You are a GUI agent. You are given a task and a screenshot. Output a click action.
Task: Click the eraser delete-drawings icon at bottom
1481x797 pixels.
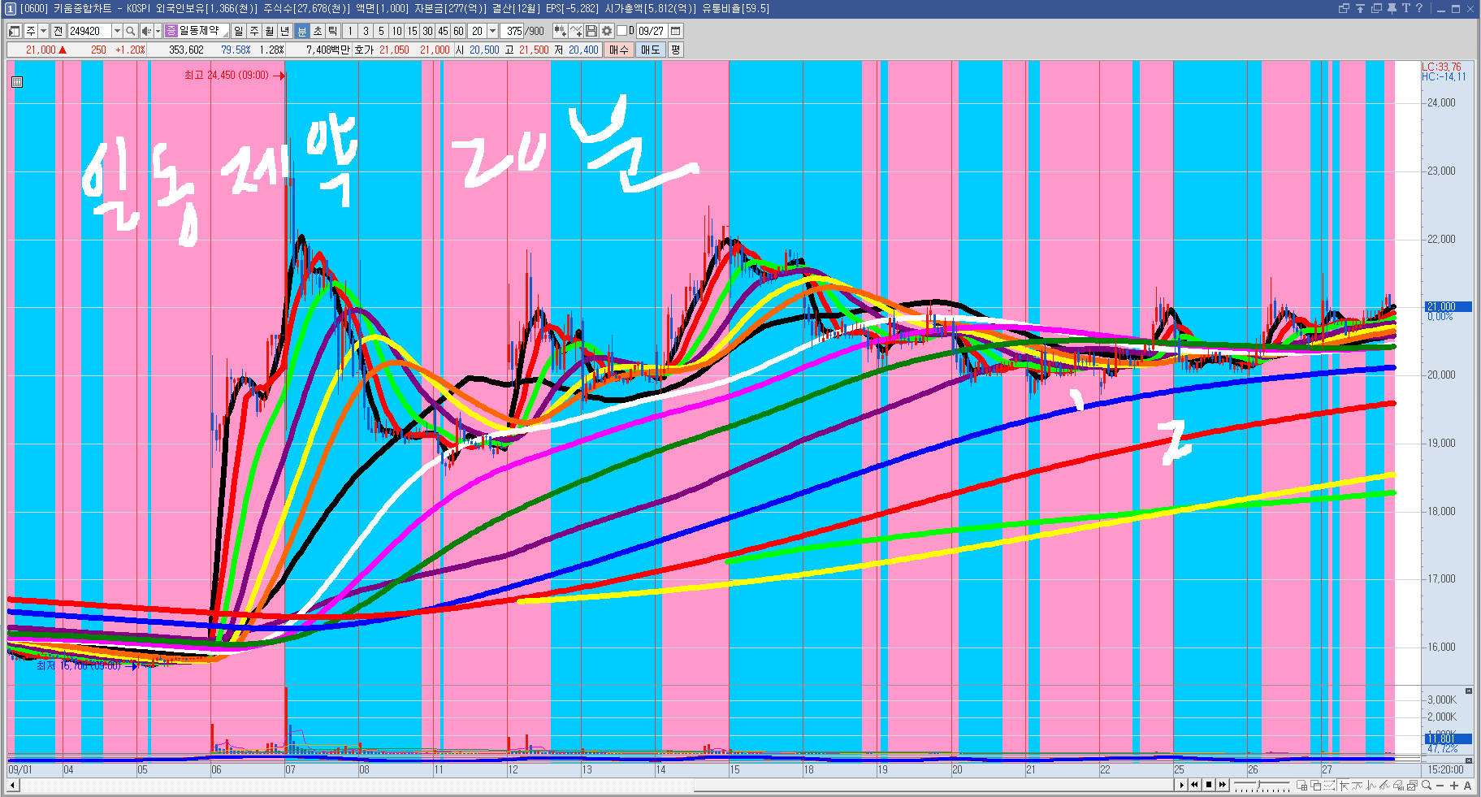click(1399, 785)
